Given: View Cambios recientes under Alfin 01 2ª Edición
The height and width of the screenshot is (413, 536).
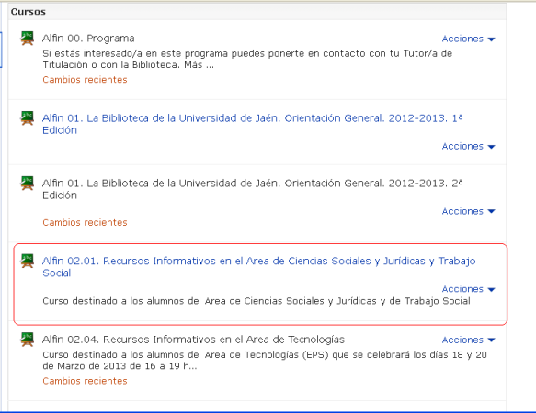Looking at the screenshot, I should [x=85, y=222].
